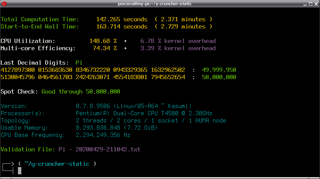Click the digit group 5130045796

[x=18, y=77]
